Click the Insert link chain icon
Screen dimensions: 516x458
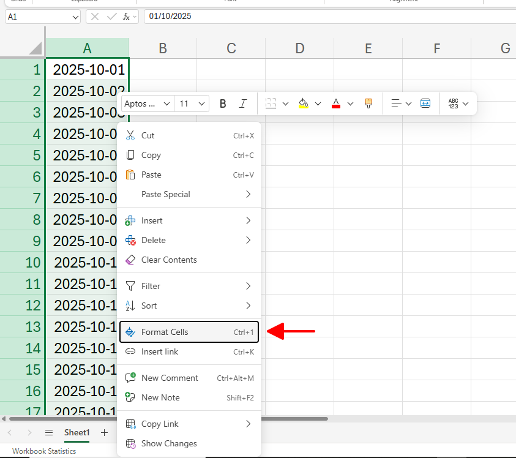pos(130,351)
